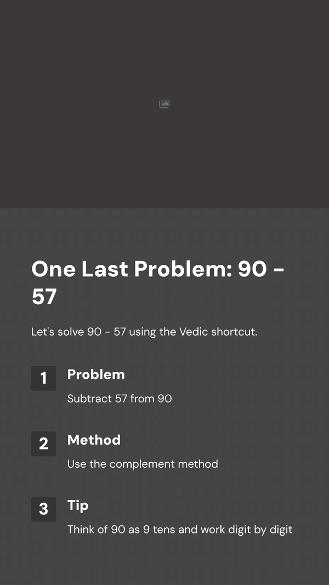Viewport: 329px width, 585px height.
Task: Click the "Use the complement method" description
Action: click(x=143, y=464)
